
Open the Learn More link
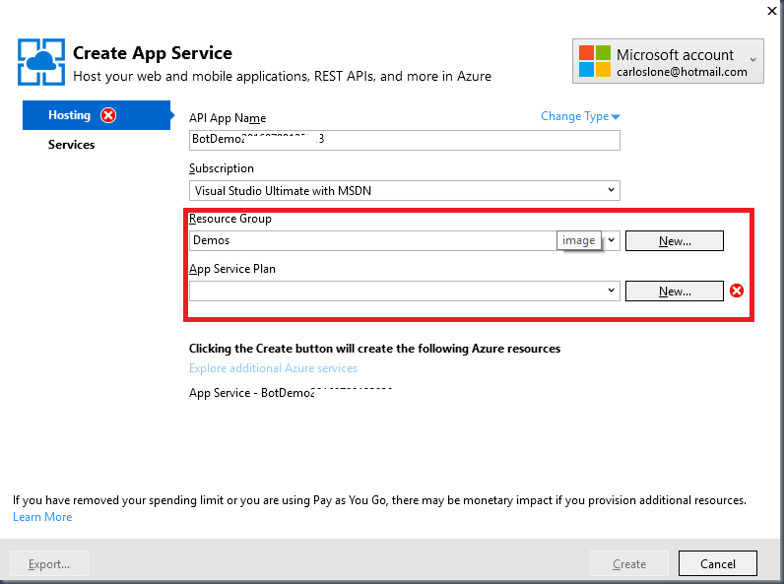pyautogui.click(x=42, y=517)
